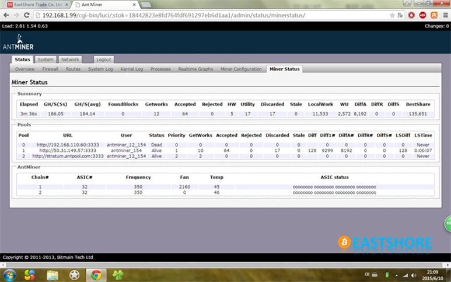
Task: Open the Routes subtab
Action: 73,69
